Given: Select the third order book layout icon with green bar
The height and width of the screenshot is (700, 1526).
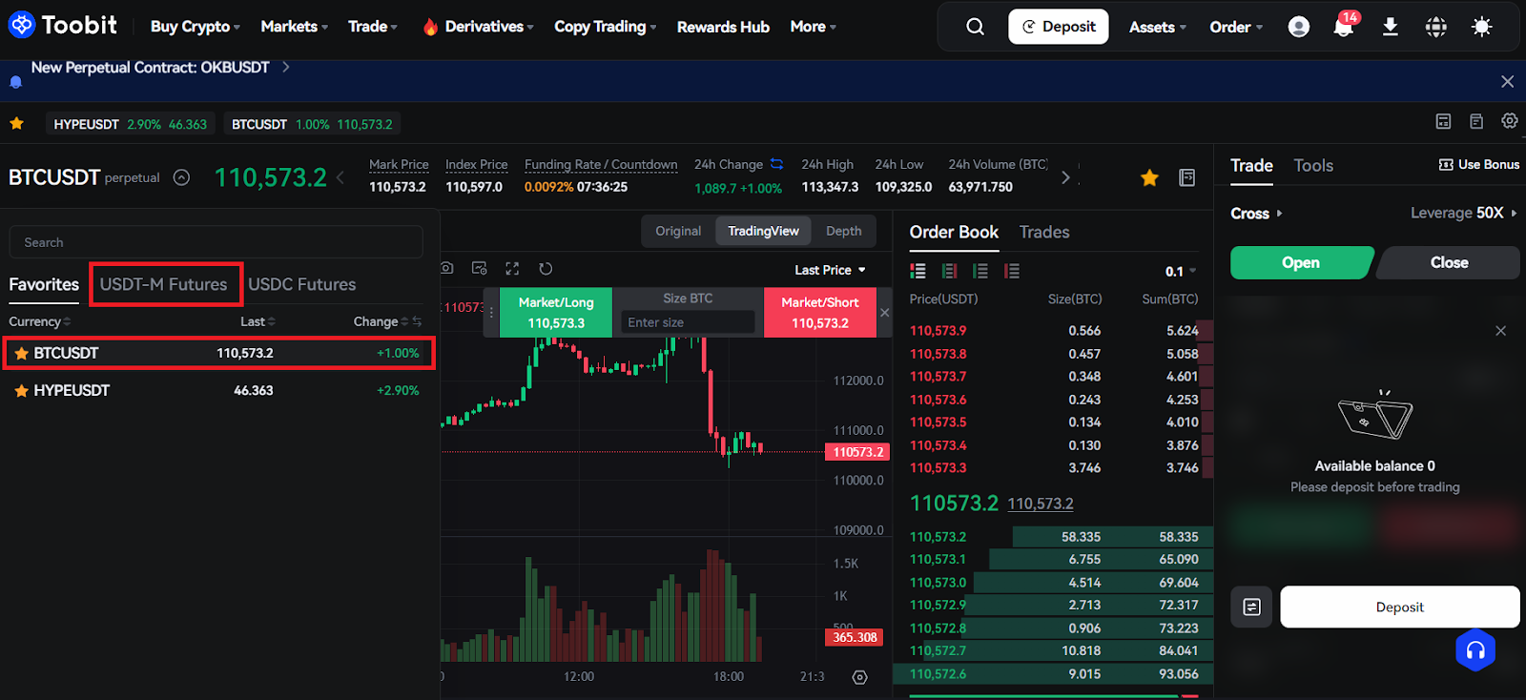Looking at the screenshot, I should [980, 271].
